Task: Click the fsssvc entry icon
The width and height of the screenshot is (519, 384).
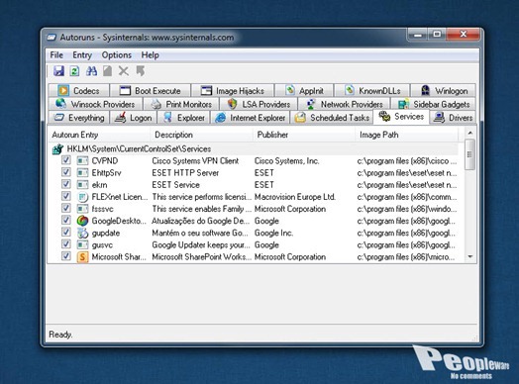Action: 82,209
